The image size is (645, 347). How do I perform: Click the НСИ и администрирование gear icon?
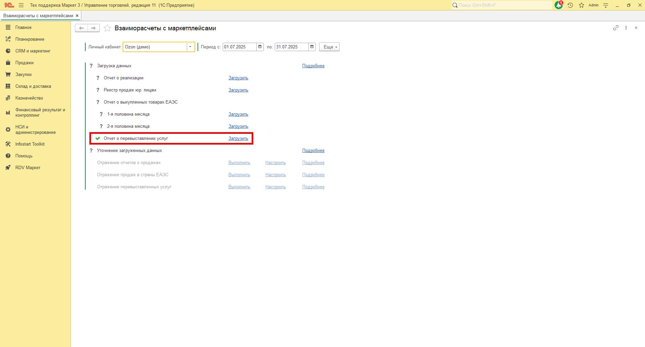tap(8, 129)
